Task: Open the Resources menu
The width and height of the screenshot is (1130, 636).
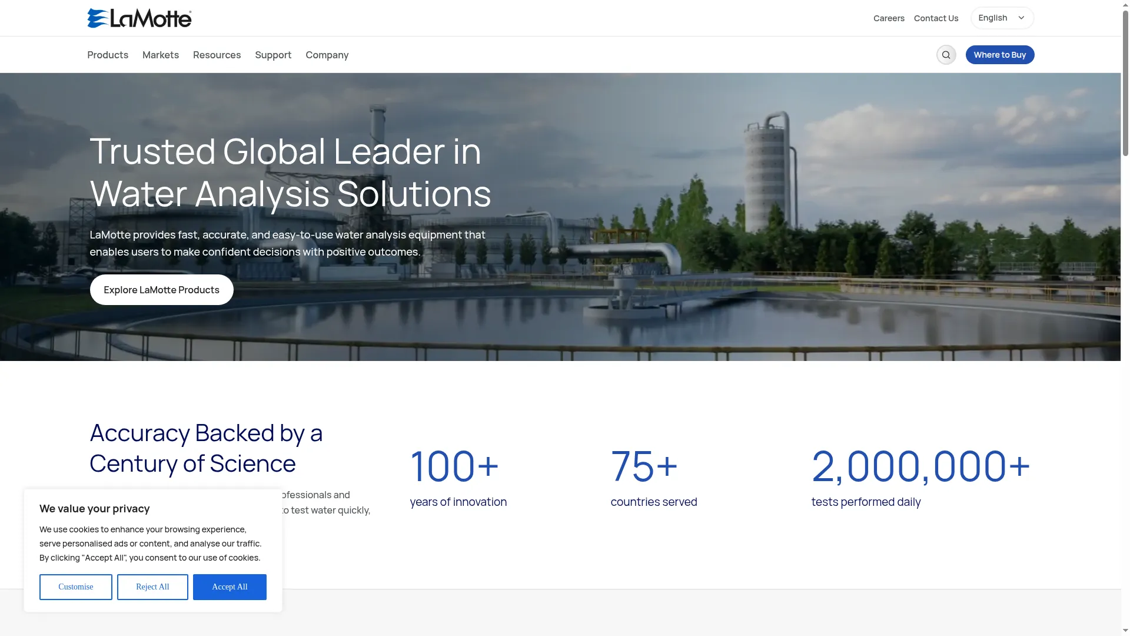Action: tap(217, 55)
